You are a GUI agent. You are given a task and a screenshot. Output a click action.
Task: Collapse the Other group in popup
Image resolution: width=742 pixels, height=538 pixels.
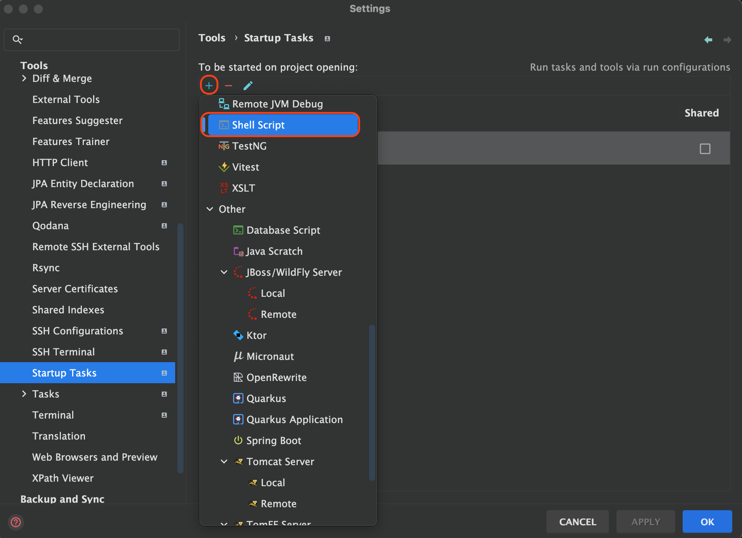click(210, 209)
